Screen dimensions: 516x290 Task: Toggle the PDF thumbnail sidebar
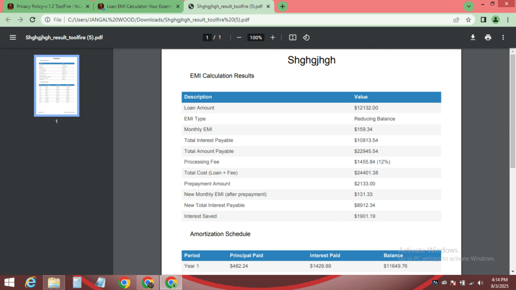tap(13, 37)
